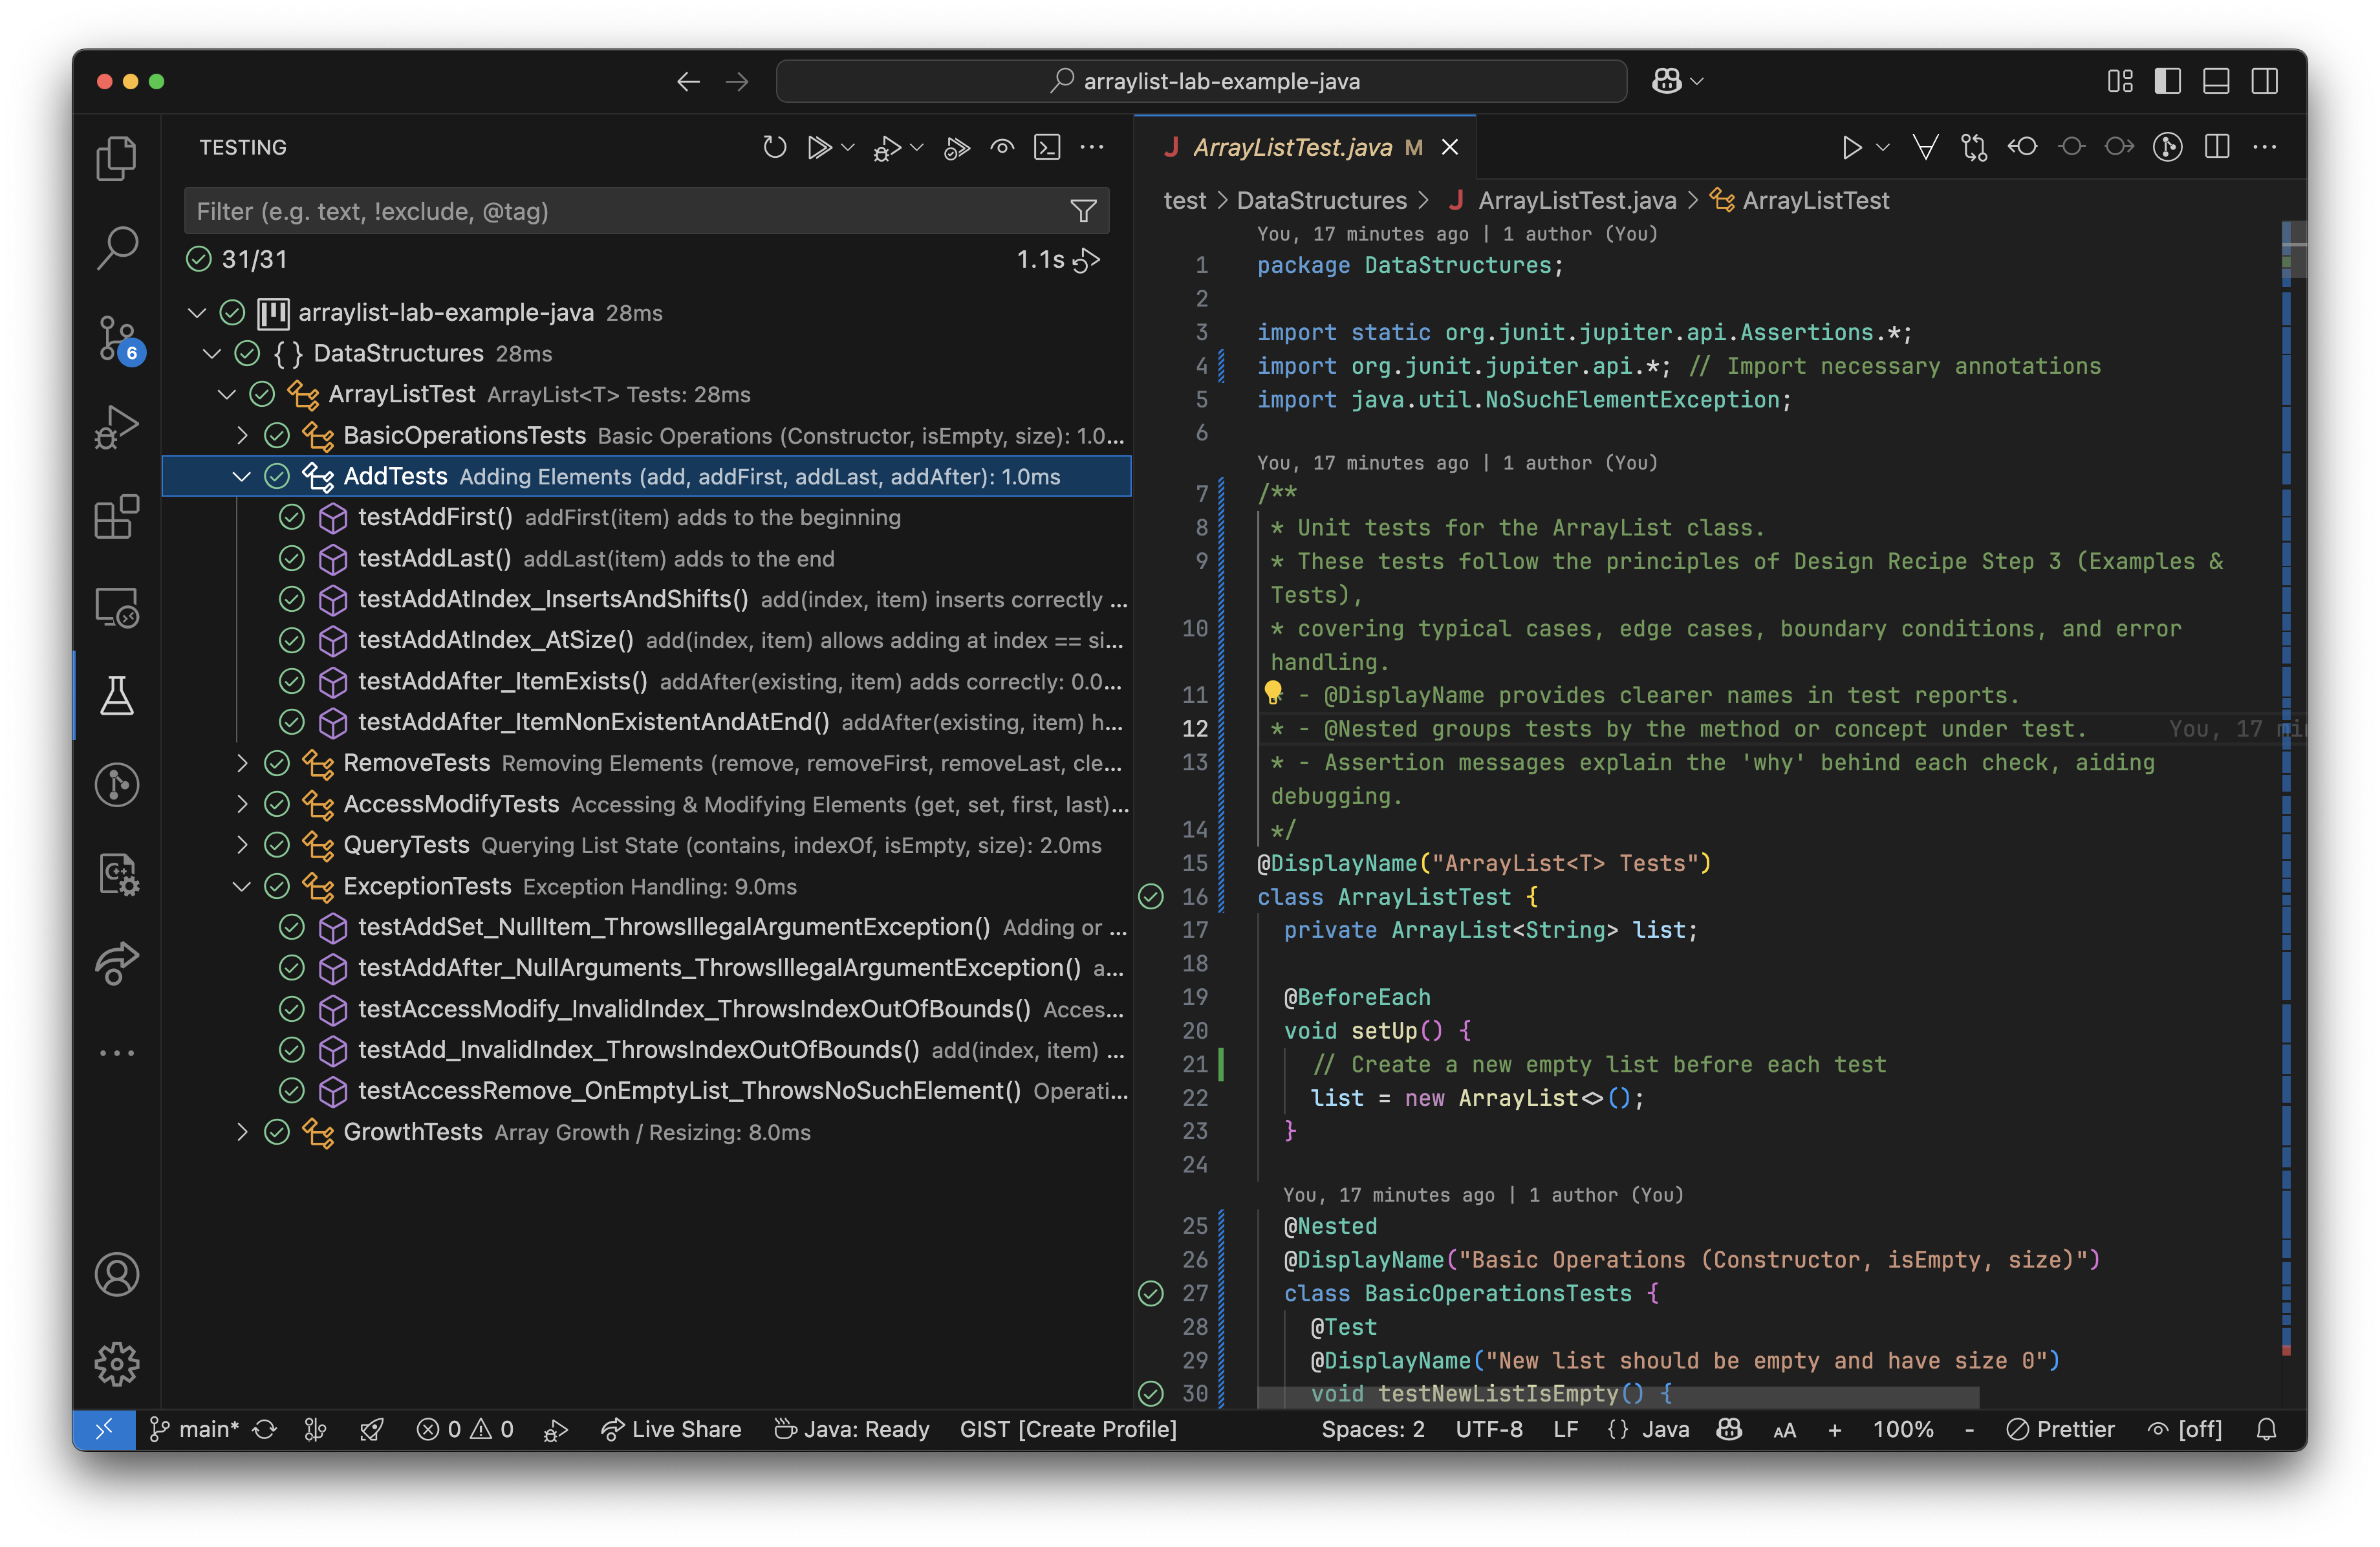Refresh tests using the reload icon
Viewport: 2380px width, 1547px height.
[775, 147]
